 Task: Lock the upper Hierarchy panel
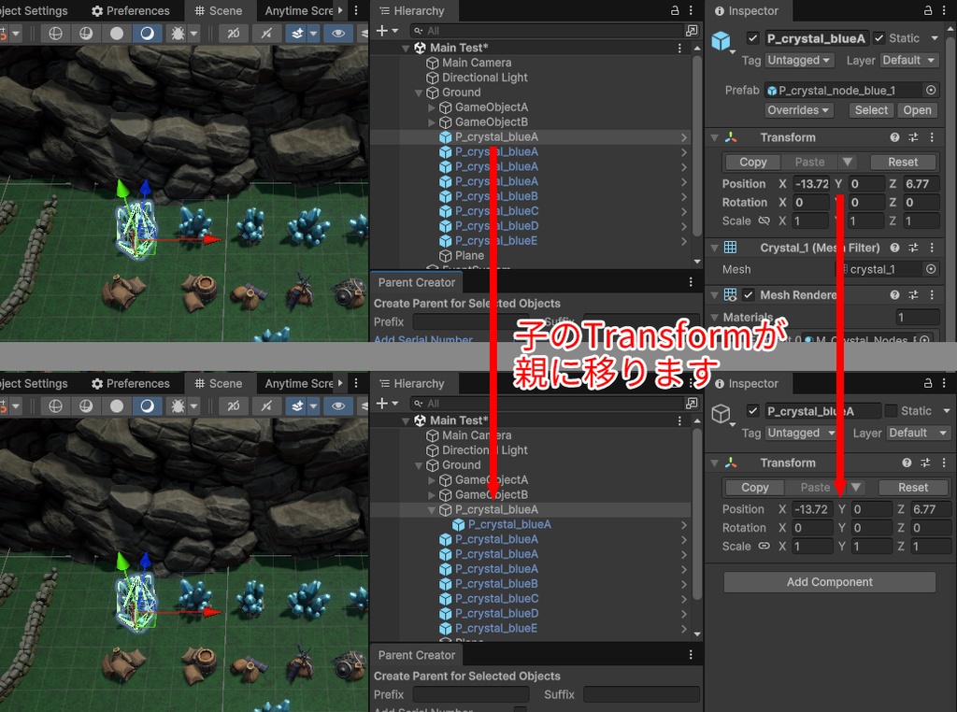[675, 10]
